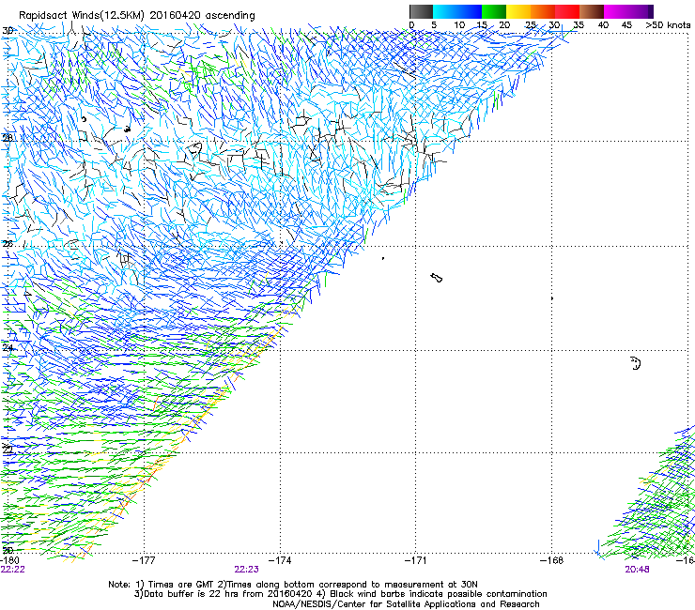Image resolution: width=695 pixels, height=610 pixels.
Task: Click the '>50 knots' legend label
Action: coord(668,25)
